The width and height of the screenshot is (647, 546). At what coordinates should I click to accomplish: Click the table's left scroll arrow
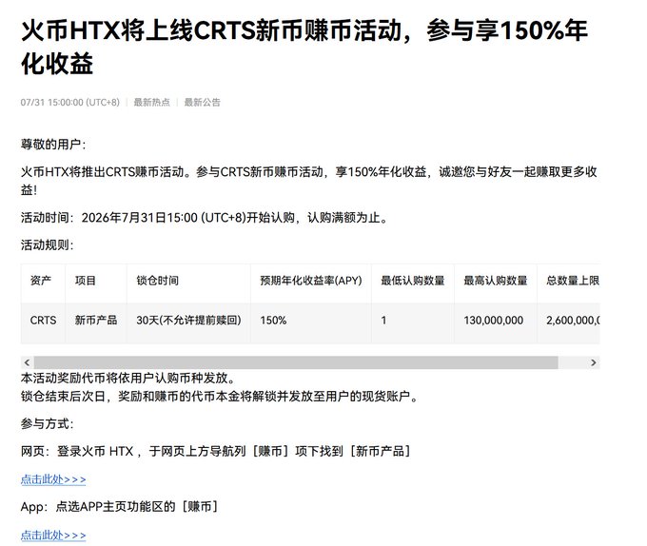coord(28,362)
